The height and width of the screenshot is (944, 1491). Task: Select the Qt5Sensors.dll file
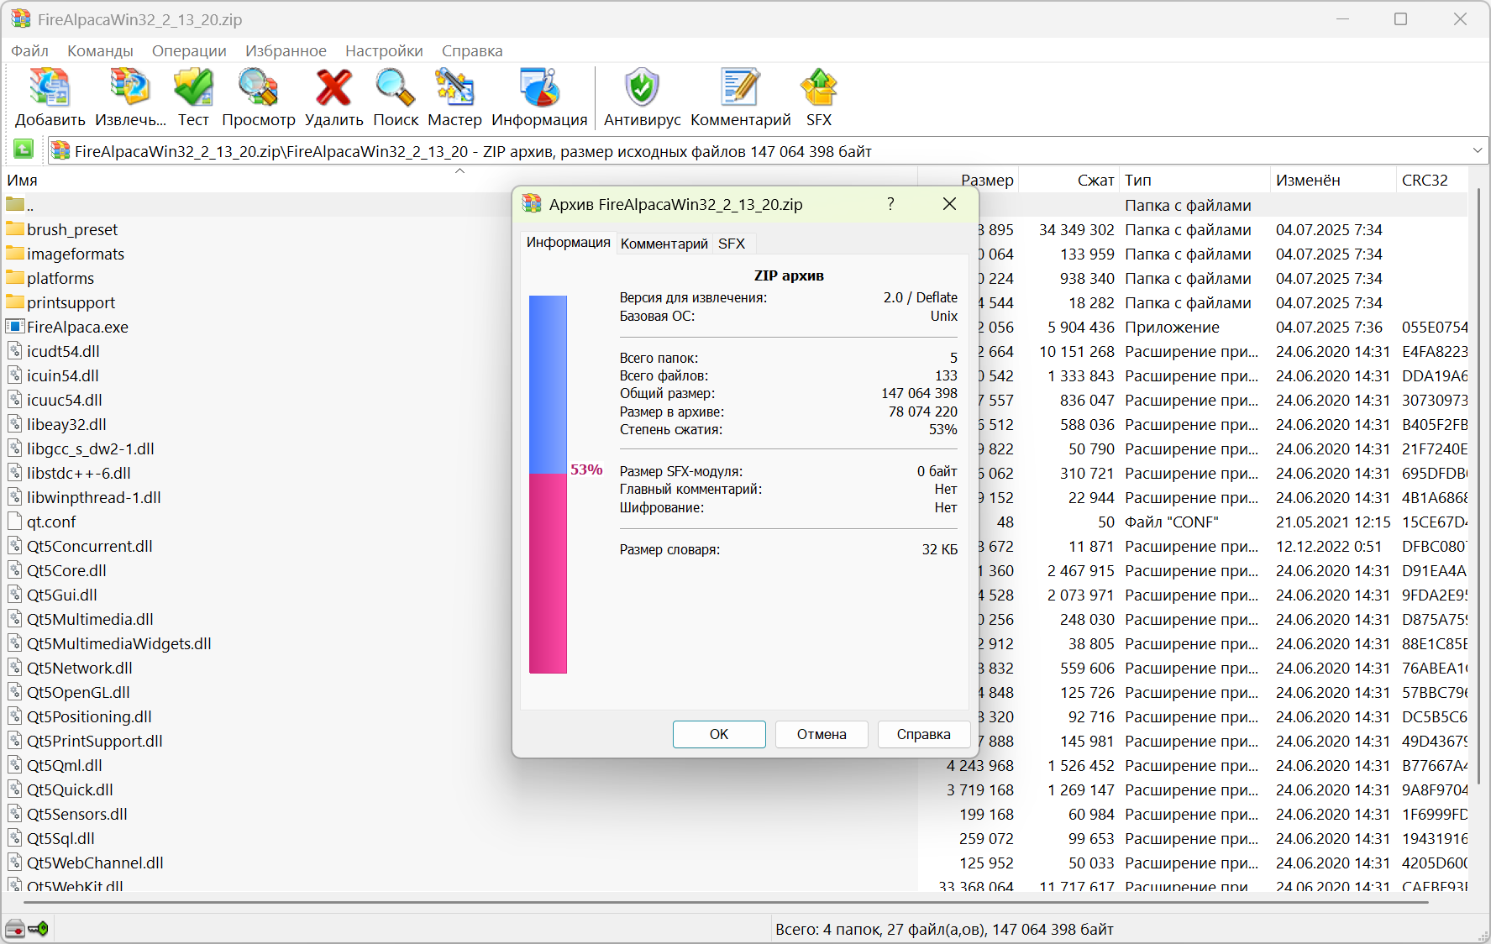pyautogui.click(x=67, y=814)
